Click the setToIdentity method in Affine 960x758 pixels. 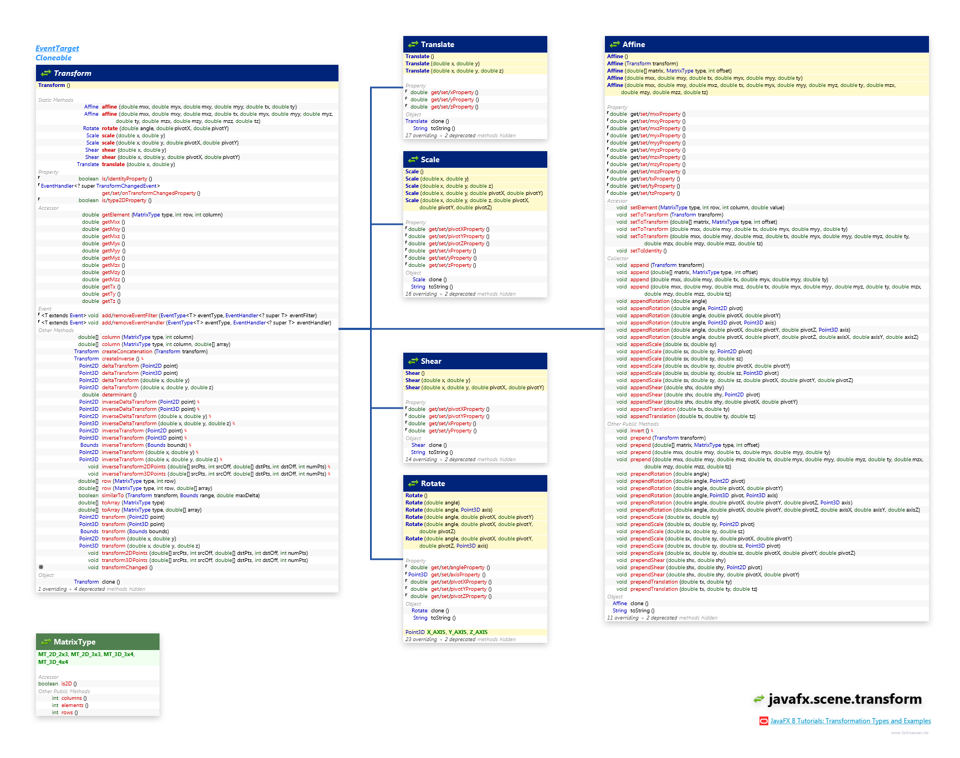[646, 251]
